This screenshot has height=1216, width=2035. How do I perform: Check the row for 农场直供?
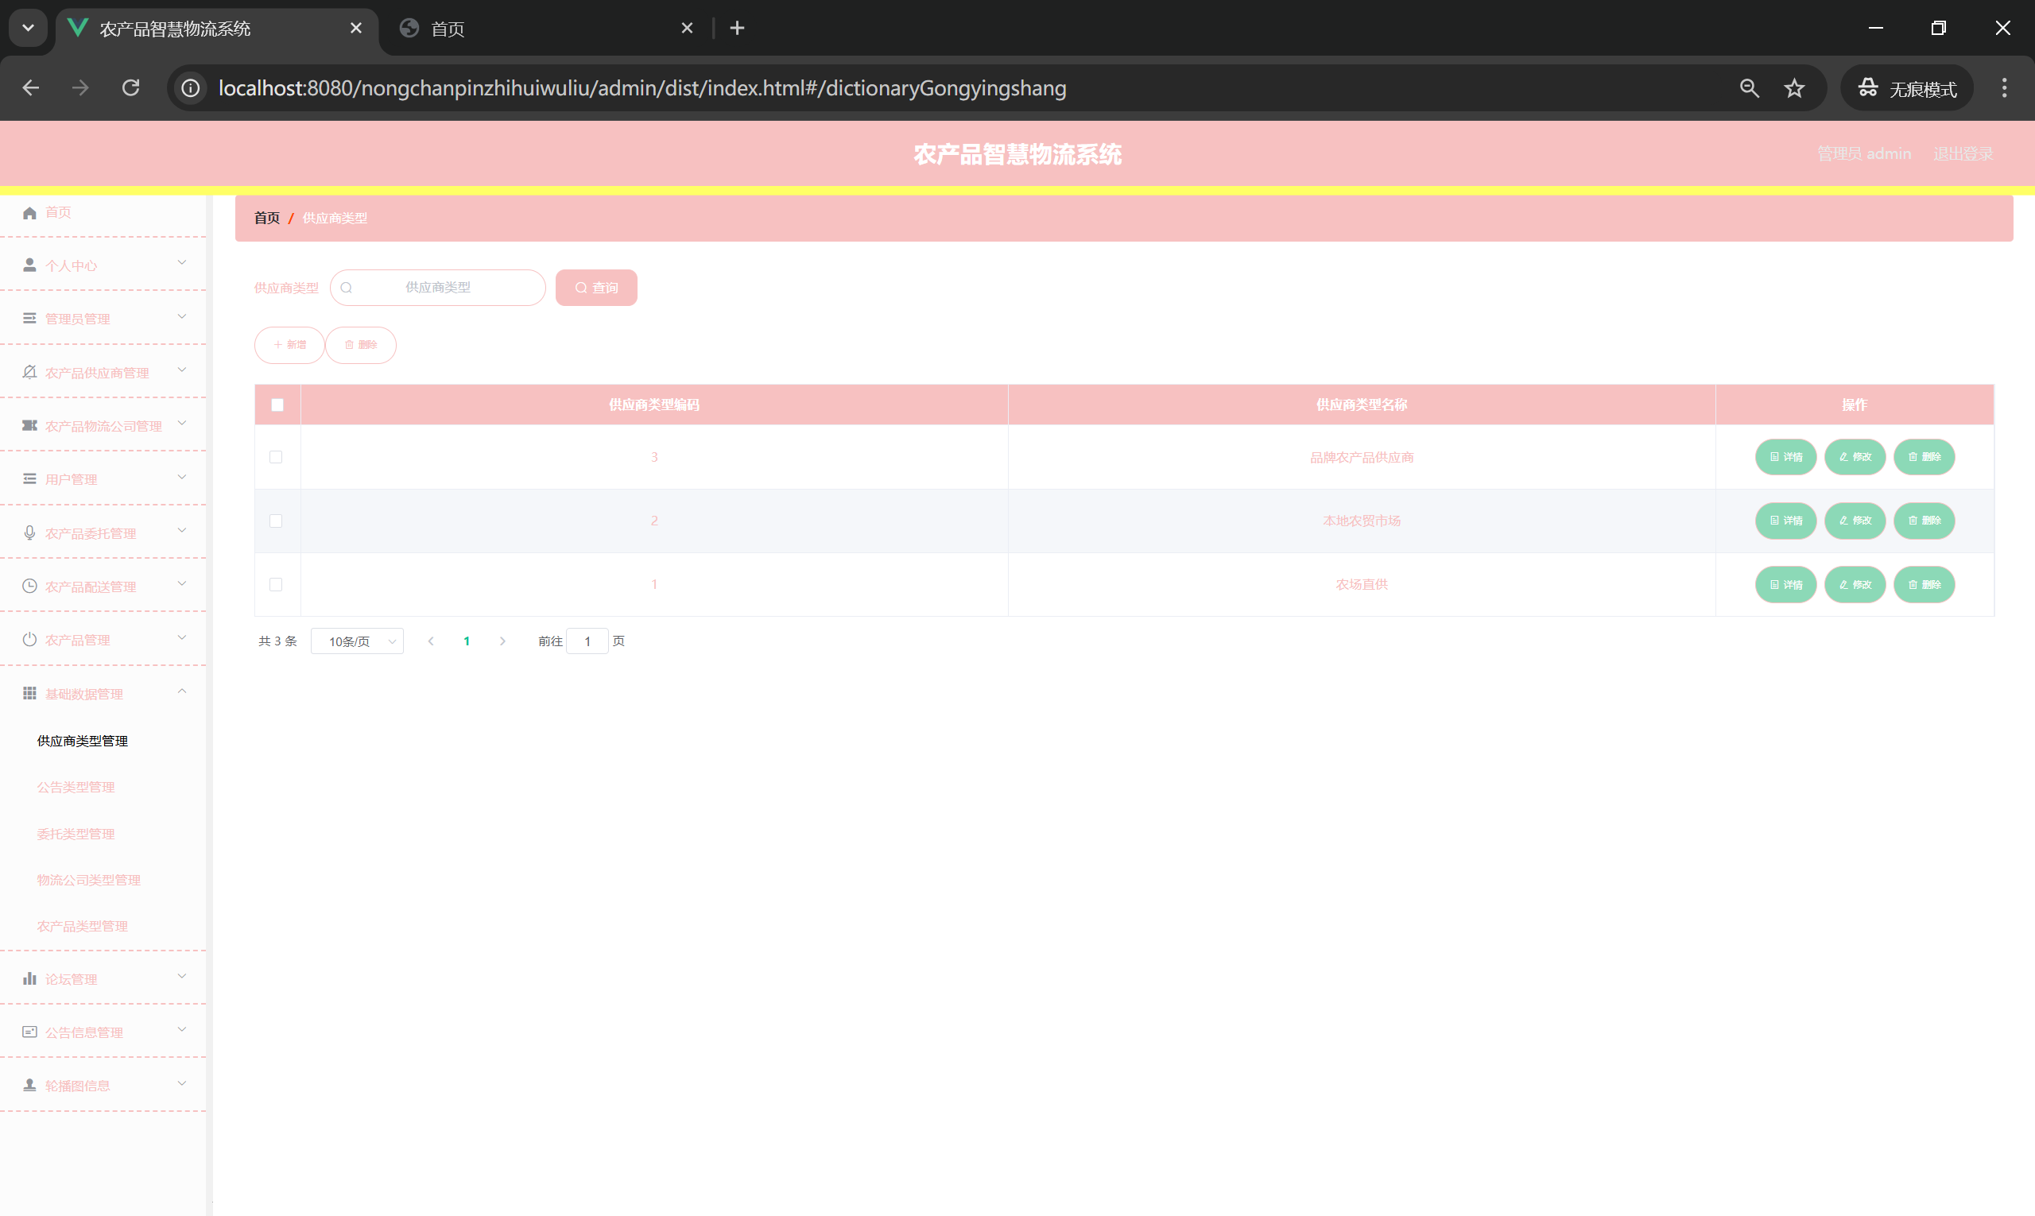[276, 585]
